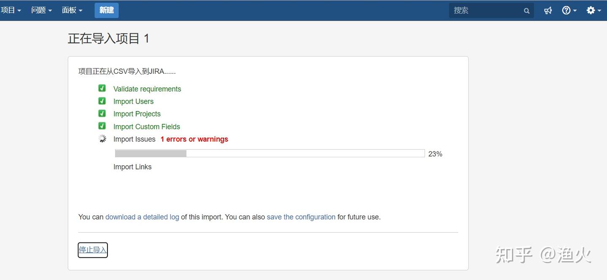
Task: Click the 新建 create button
Action: 107,10
